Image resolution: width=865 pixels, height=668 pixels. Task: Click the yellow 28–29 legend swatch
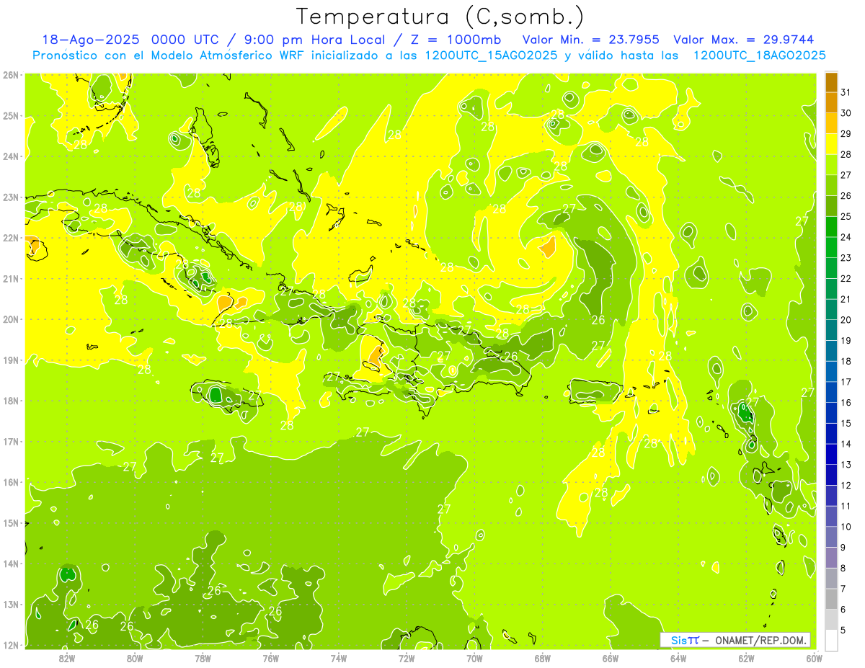pyautogui.click(x=831, y=144)
